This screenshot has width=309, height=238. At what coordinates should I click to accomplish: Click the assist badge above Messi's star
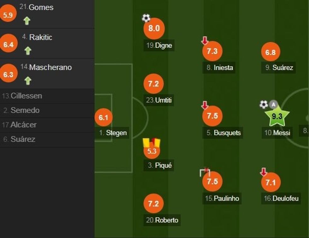coord(274,104)
